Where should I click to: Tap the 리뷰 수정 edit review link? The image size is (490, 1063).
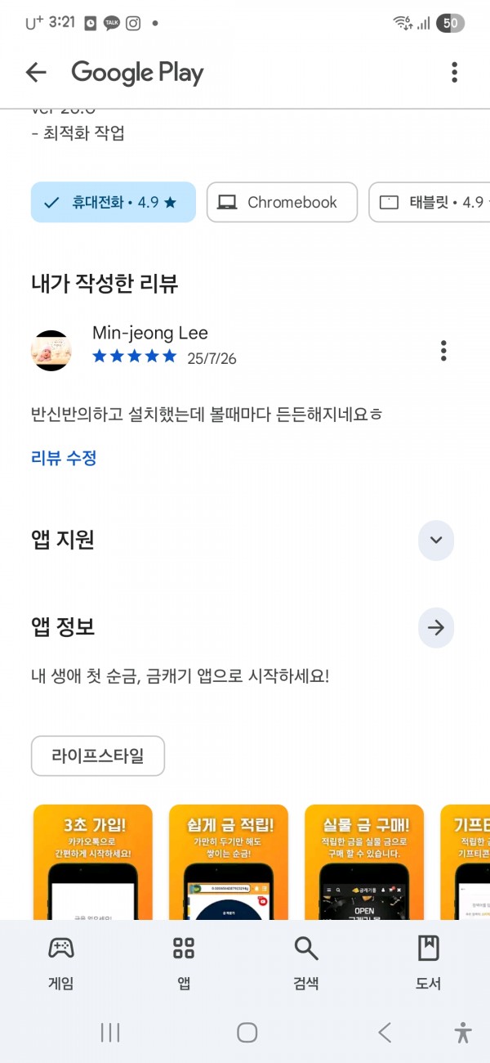click(x=64, y=458)
